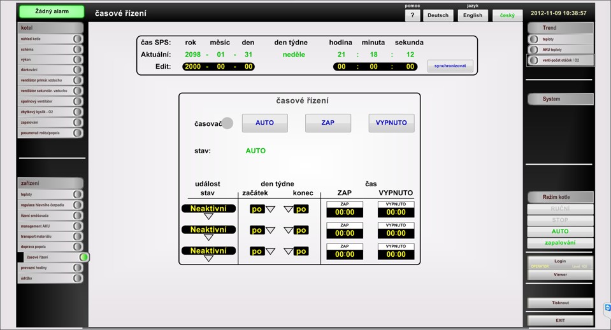Toggle indicator next to ventilátor sekundár. vzduchu
The image size is (611, 330).
(x=78, y=90)
